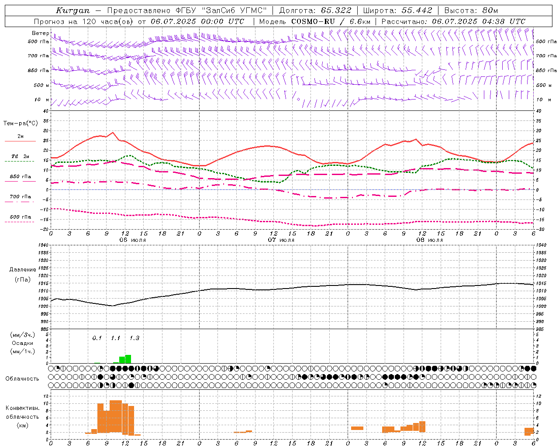Click the "Долгота: 65.322" header field
Screen dimensions: 559x447
[315, 10]
